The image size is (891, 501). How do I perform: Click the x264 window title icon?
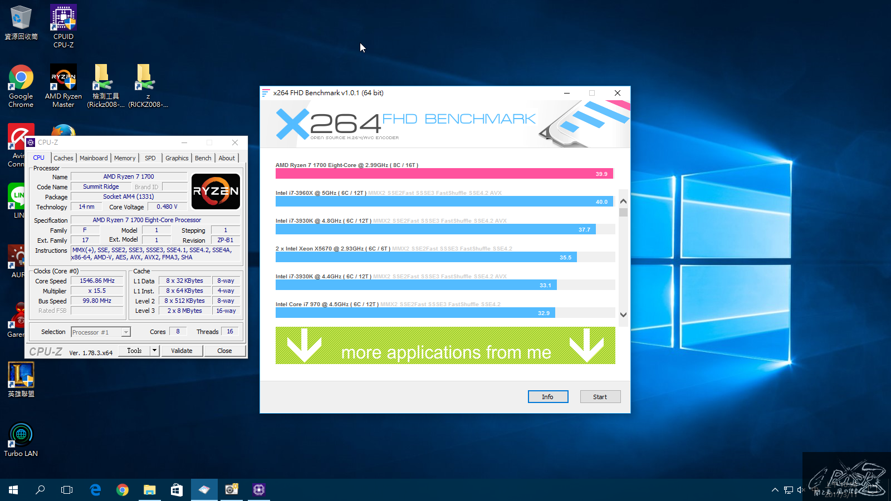tap(266, 93)
